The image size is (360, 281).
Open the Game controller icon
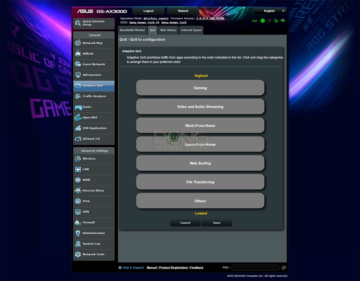click(x=78, y=107)
